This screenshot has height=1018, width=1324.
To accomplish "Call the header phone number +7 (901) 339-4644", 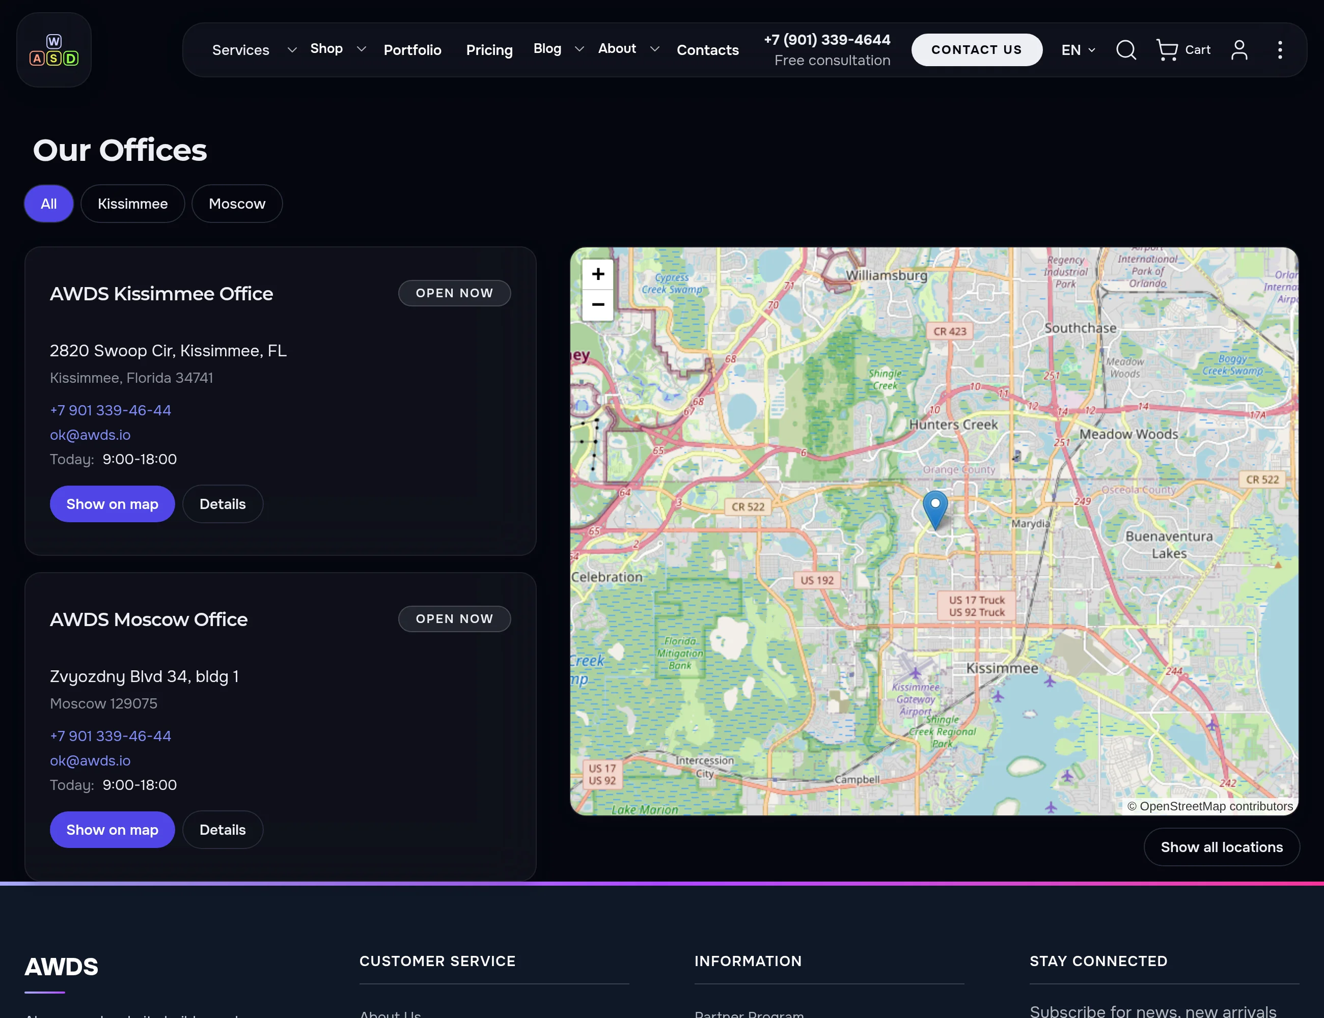I will tap(827, 40).
